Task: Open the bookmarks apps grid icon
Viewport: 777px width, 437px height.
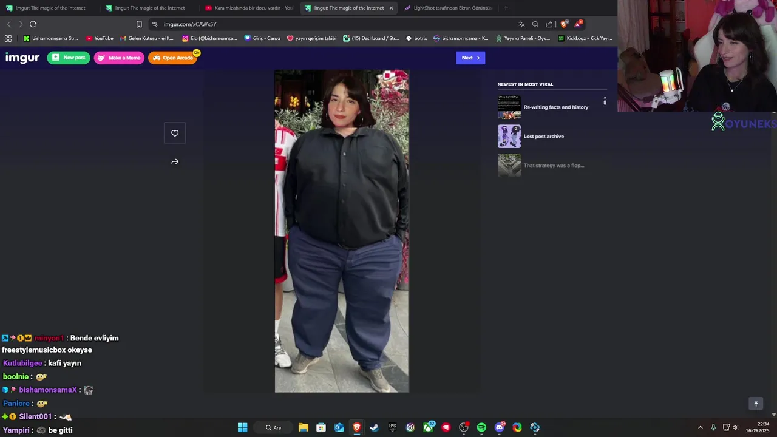Action: click(x=8, y=38)
